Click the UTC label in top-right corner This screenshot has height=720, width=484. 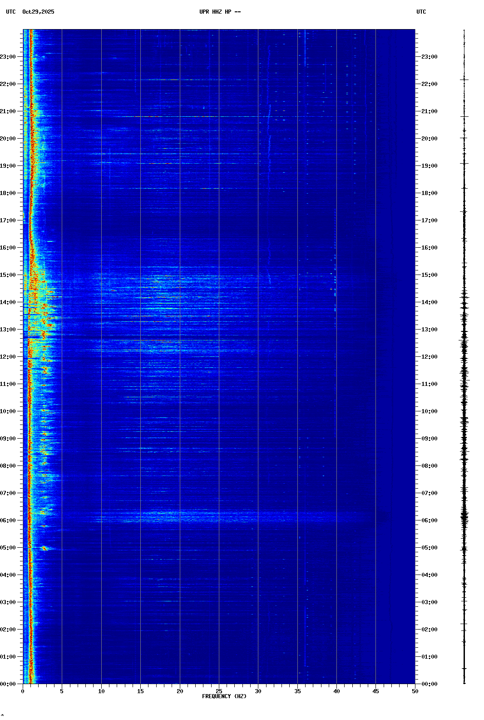[421, 12]
